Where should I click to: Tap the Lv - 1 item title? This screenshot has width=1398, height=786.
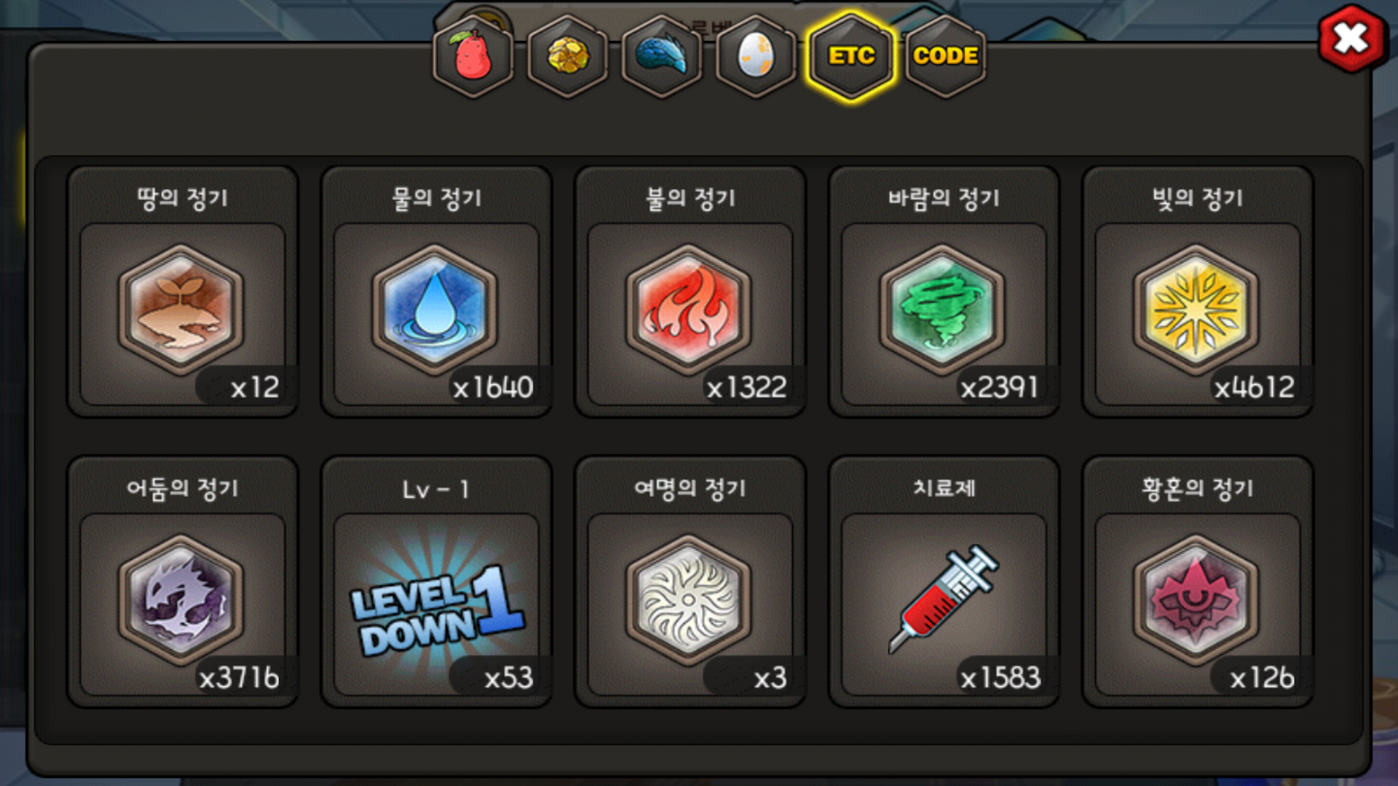(436, 489)
